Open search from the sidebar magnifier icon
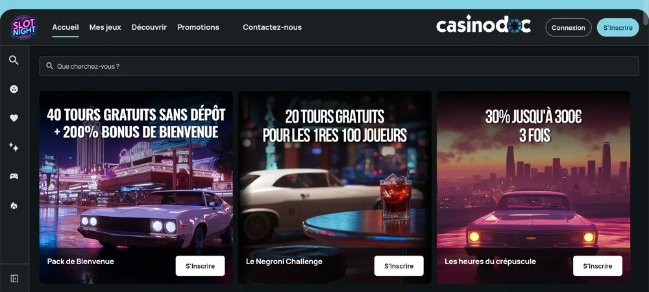Screen dimensions: 649x292 tap(14, 60)
